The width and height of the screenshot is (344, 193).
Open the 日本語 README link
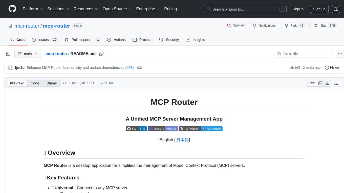pos(182,140)
